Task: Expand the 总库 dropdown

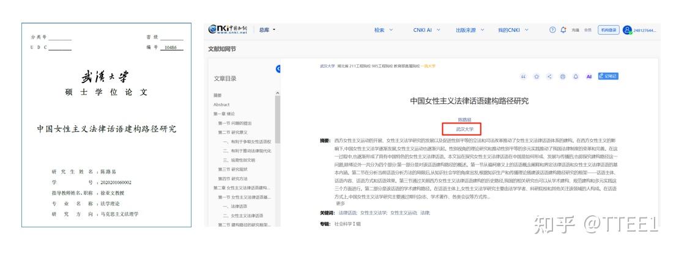Action: [267, 30]
